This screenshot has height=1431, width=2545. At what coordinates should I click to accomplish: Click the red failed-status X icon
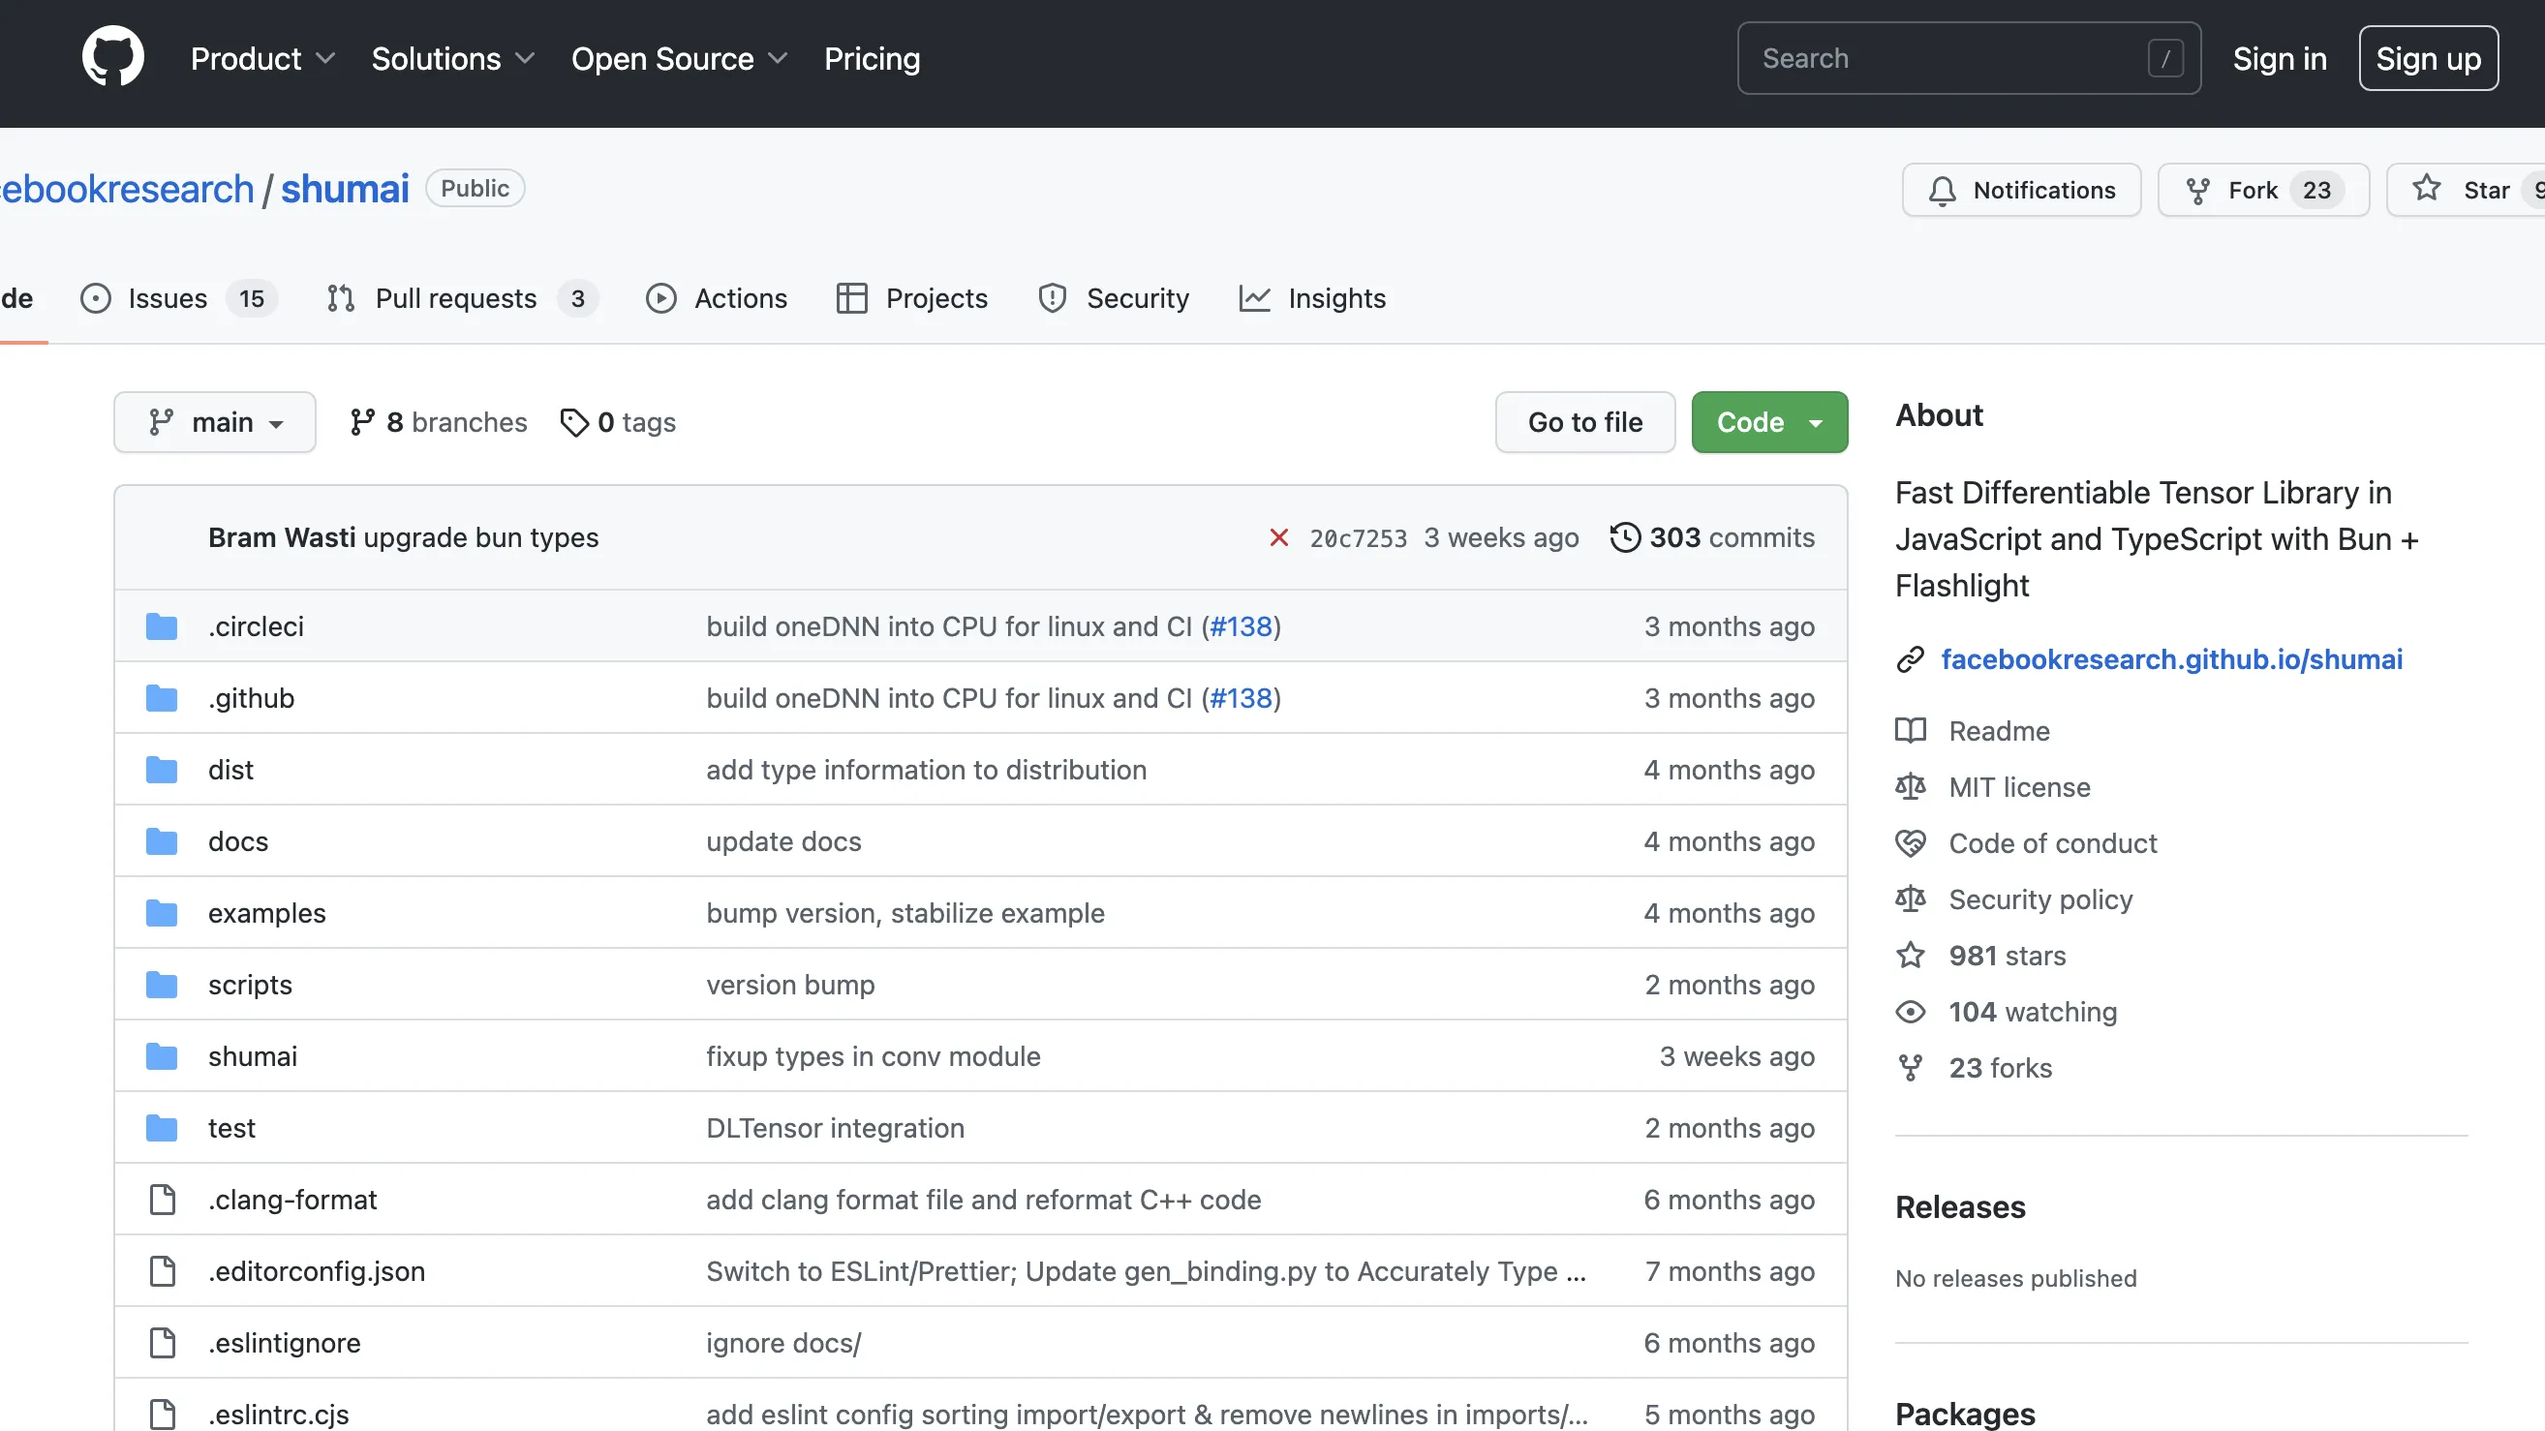[1278, 537]
